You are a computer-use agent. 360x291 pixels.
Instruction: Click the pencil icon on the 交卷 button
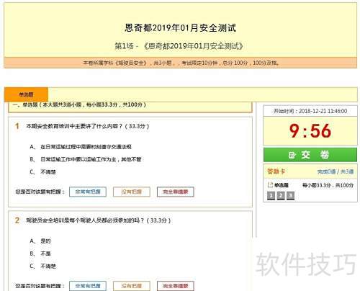click(x=292, y=155)
